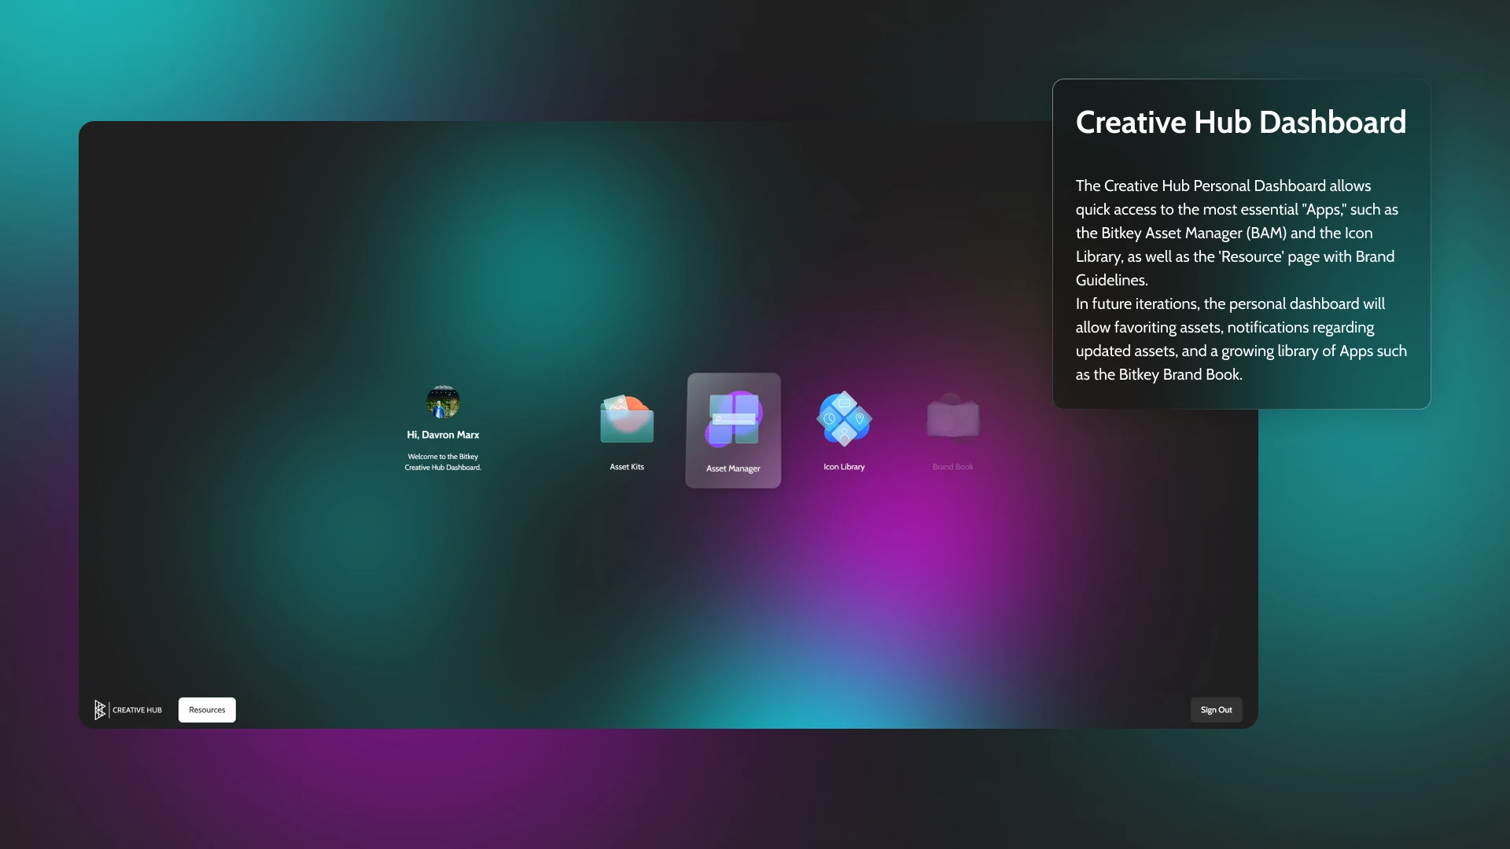The width and height of the screenshot is (1510, 849).
Task: Click the 'Asset Kits' label
Action: coord(627,467)
